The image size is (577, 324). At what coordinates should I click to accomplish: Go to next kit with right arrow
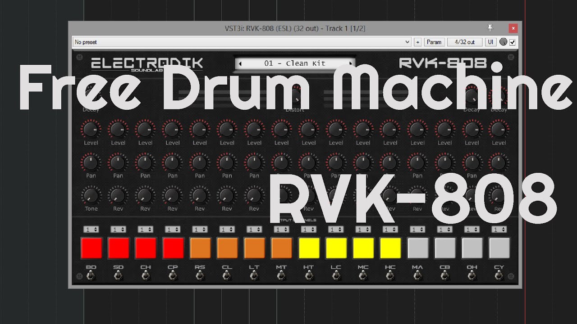point(351,63)
